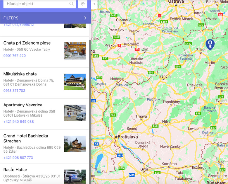Click Považská Bystrica label on map
Image resolution: width=228 pixels, height=184 pixels.
[186, 57]
